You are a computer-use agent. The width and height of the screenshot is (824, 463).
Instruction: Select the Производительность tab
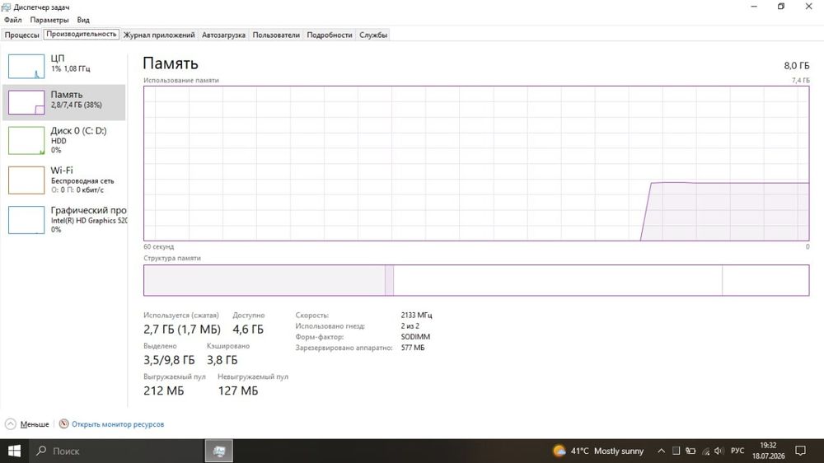click(x=82, y=34)
